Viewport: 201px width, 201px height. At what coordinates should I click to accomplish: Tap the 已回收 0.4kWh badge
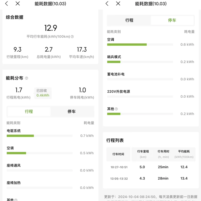(43, 93)
